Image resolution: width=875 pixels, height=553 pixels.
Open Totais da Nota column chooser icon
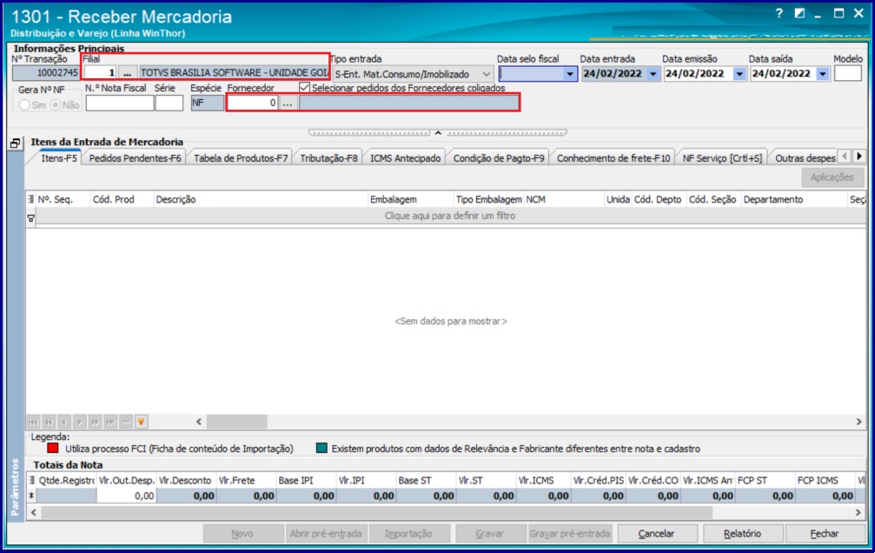click(x=31, y=480)
